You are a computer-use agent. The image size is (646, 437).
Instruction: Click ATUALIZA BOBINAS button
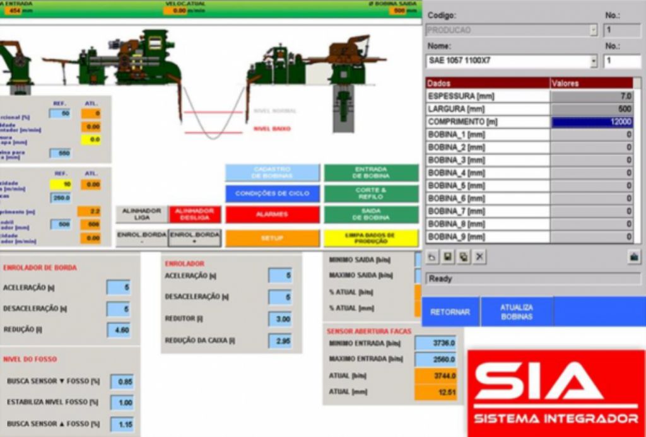click(517, 312)
